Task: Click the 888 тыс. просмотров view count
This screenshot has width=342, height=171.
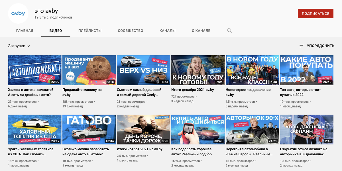Action: click(x=78, y=102)
